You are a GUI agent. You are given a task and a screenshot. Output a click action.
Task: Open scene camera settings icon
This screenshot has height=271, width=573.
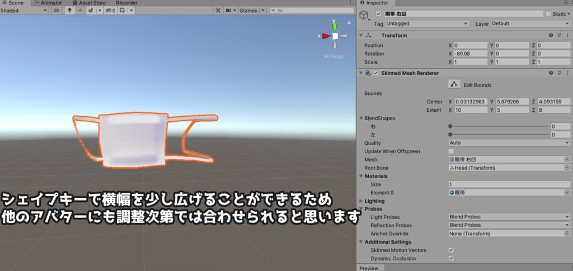tap(229, 11)
